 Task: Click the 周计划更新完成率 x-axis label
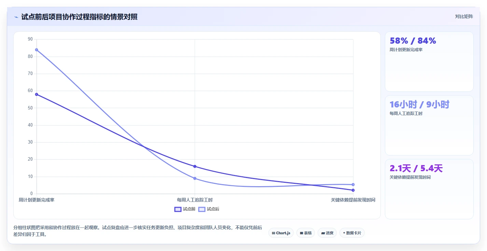click(37, 200)
